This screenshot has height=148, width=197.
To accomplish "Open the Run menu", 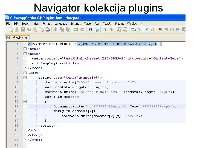I will click(97, 24).
